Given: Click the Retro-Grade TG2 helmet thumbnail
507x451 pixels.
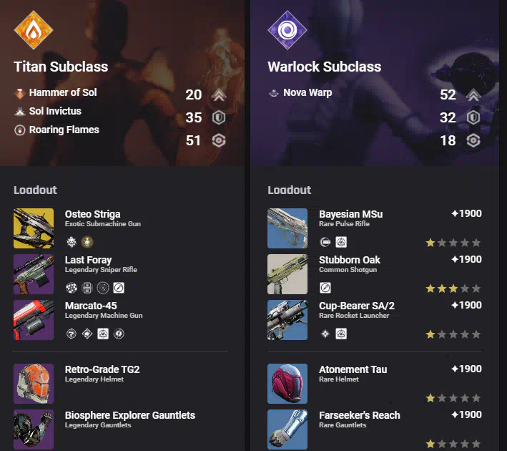Looking at the screenshot, I should click(x=34, y=384).
